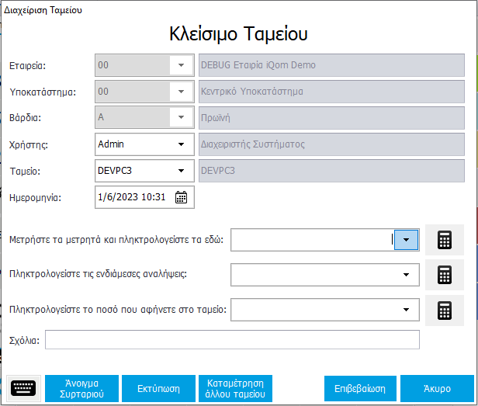The width and height of the screenshot is (478, 406).
Task: Open calculator for counted cash amount
Action: pyautogui.click(x=444, y=241)
